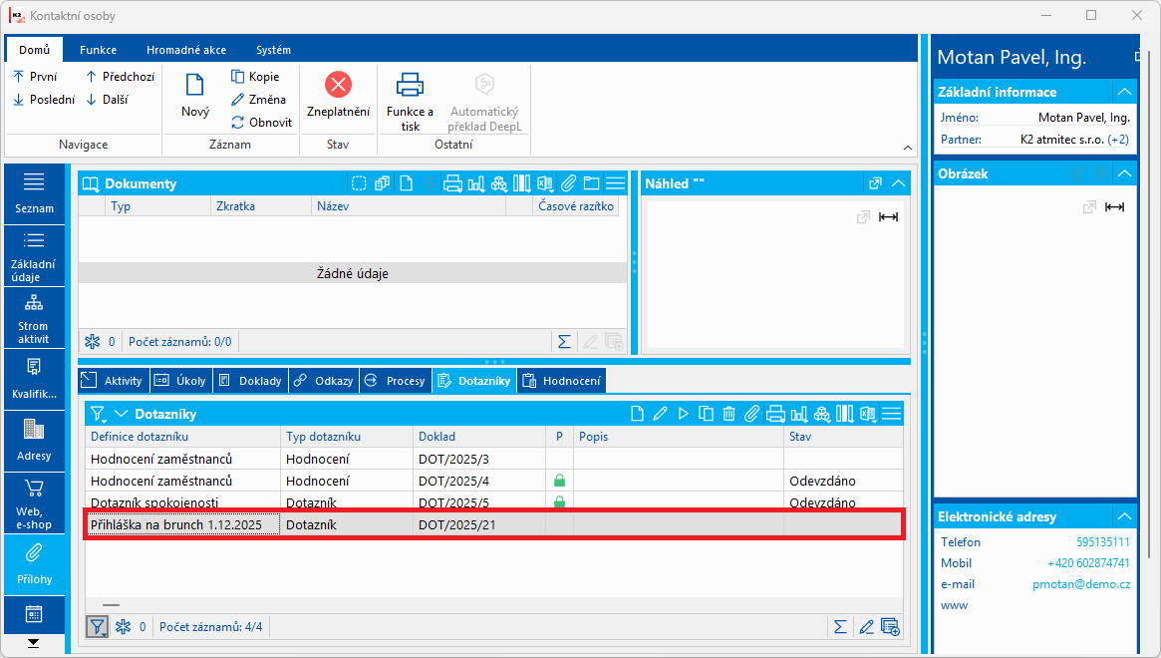
Task: Open pmotan@demo.cz e-mail link
Action: (1081, 584)
